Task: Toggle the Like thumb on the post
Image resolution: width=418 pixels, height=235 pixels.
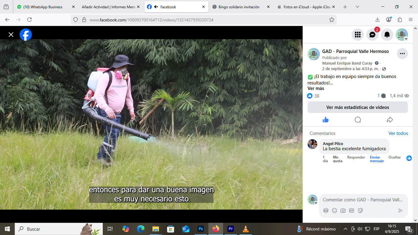Action: tap(326, 120)
